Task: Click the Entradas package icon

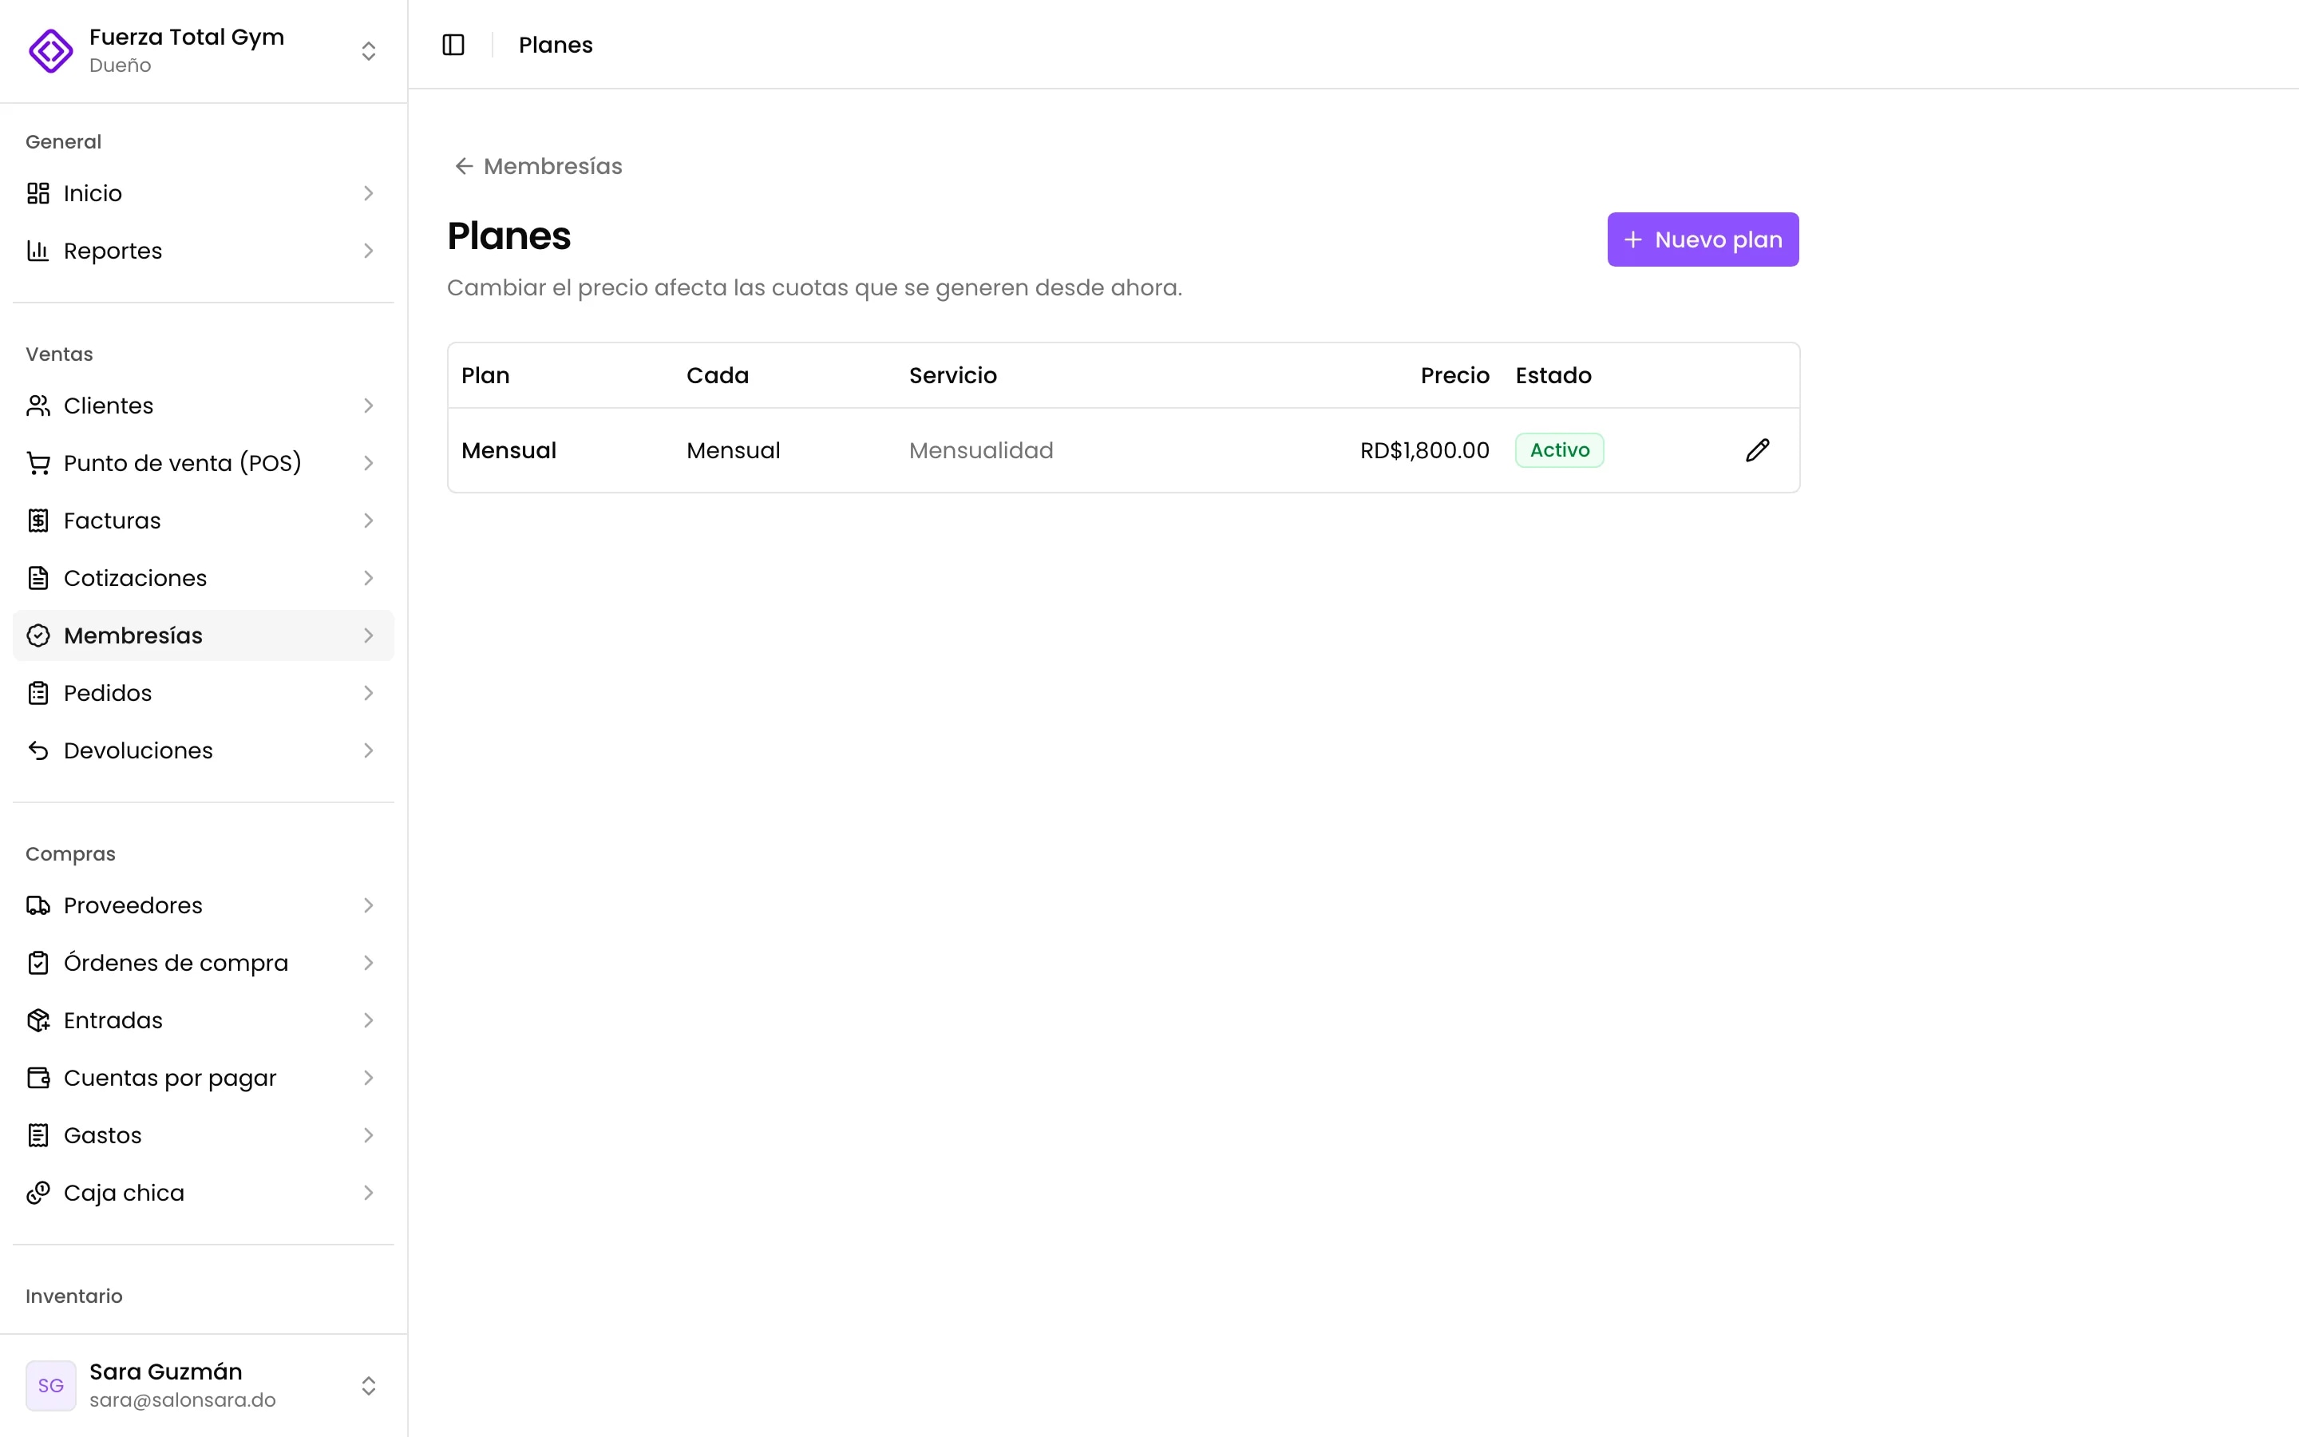Action: [38, 1021]
